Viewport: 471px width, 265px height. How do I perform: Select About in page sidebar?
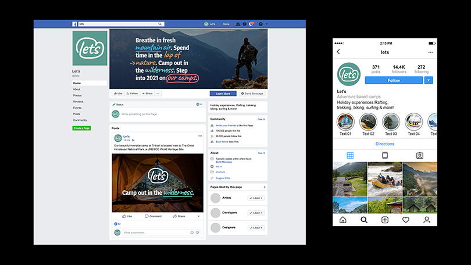pos(77,89)
